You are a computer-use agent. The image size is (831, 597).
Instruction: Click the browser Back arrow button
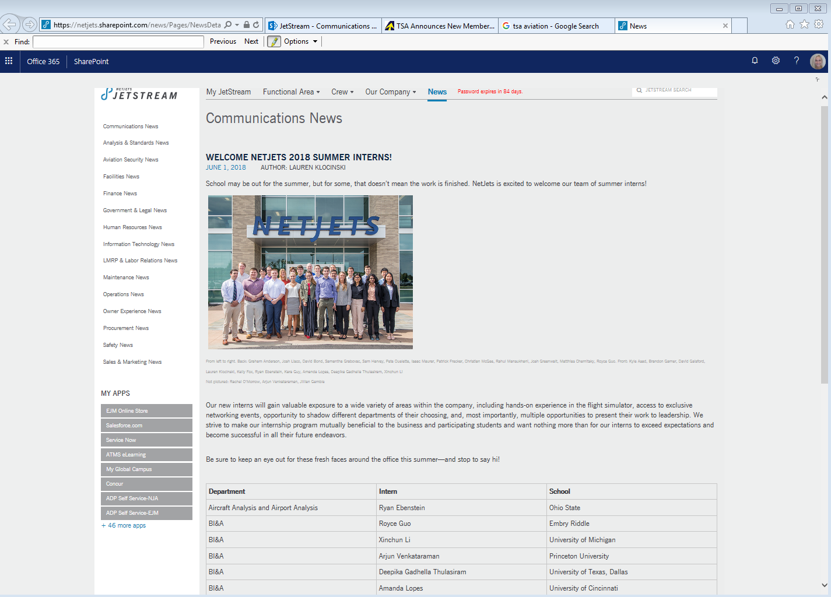(10, 24)
